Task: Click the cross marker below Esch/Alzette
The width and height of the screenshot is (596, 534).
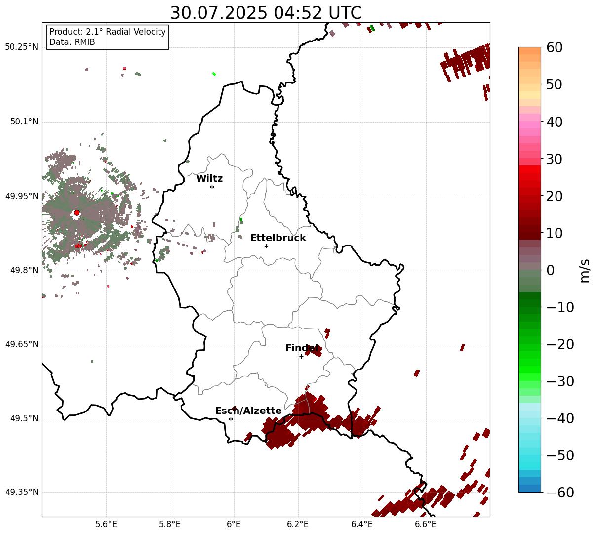Action: [x=231, y=419]
